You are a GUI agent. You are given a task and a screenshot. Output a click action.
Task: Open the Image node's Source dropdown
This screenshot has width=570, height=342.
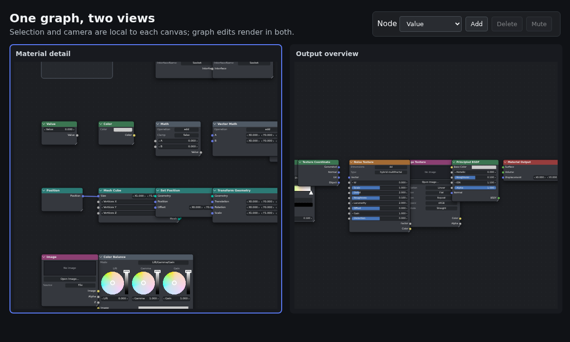coord(80,285)
